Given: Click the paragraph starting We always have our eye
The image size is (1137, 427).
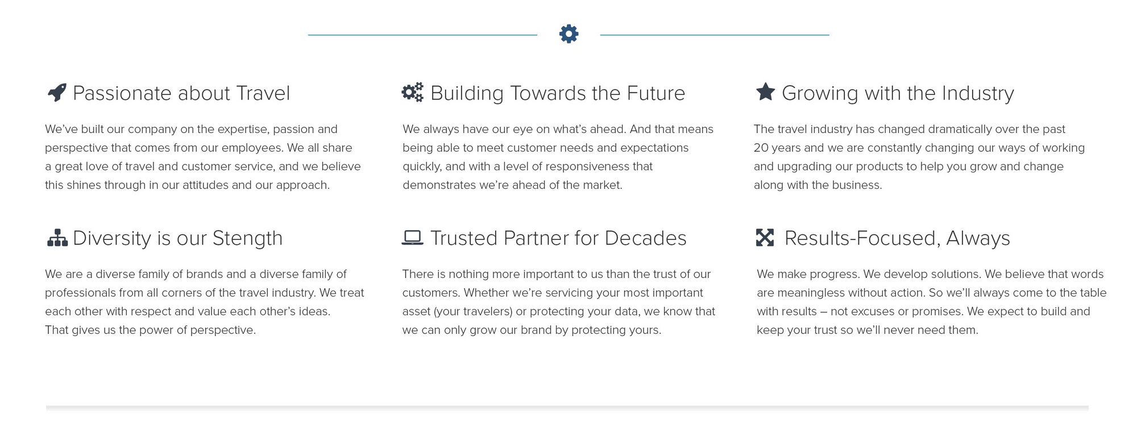Looking at the screenshot, I should (x=558, y=157).
